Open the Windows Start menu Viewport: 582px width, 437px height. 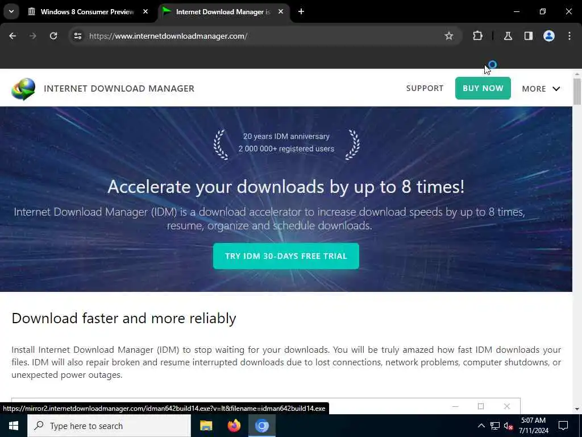[14, 426]
